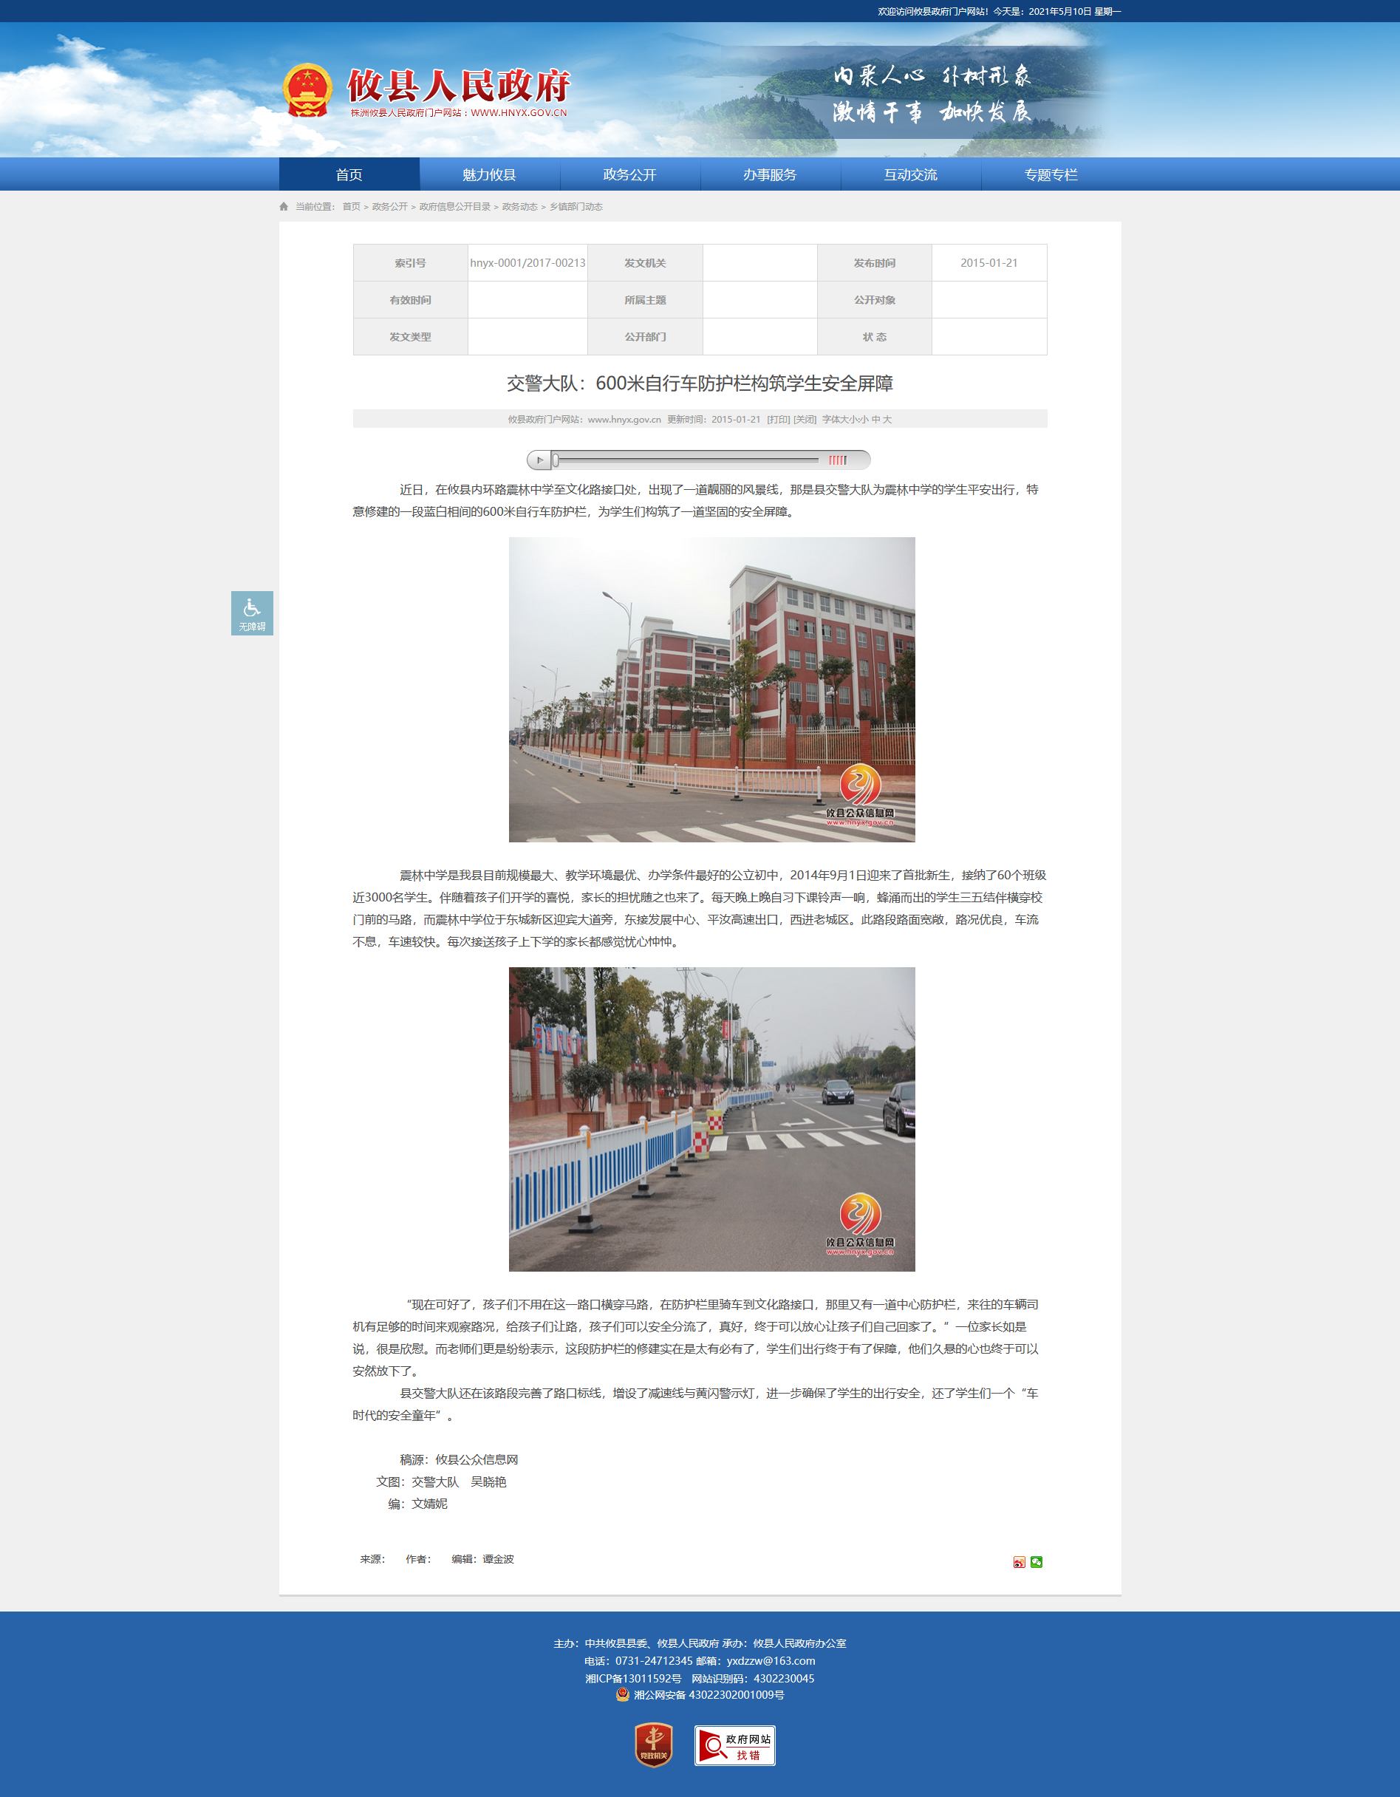Click the police shield 公网安备 icon

pos(623,1695)
